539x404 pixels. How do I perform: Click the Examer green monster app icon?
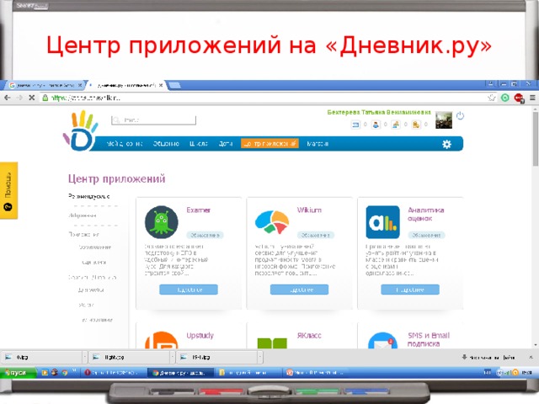click(x=162, y=222)
